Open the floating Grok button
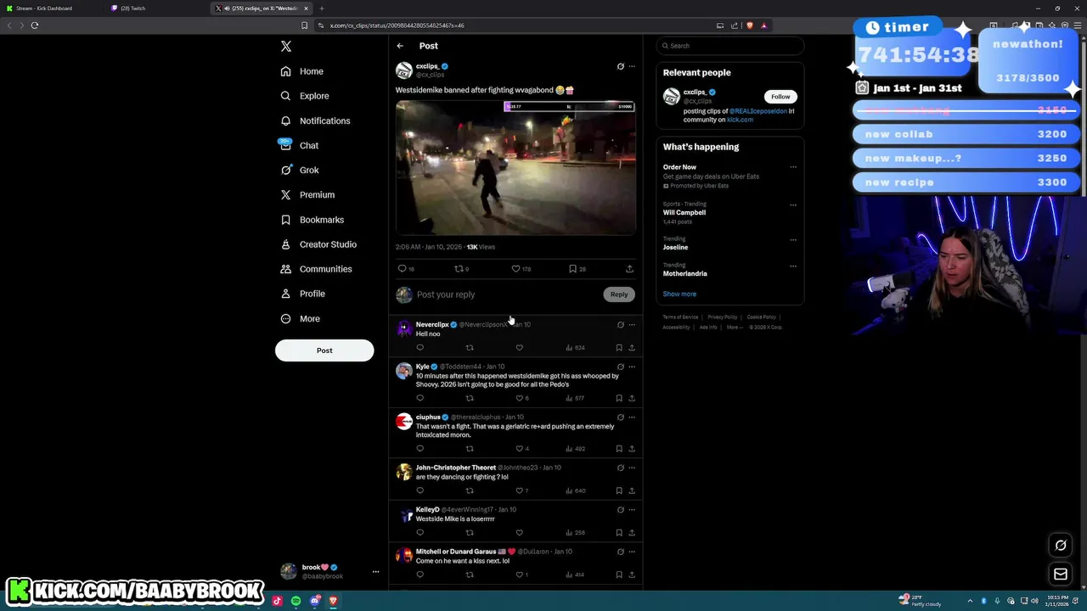The image size is (1087, 611). pyautogui.click(x=1061, y=546)
